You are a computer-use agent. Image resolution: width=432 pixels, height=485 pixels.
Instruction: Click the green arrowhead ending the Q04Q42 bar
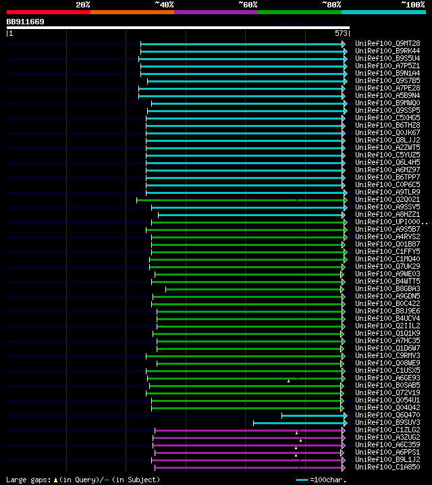342,408
